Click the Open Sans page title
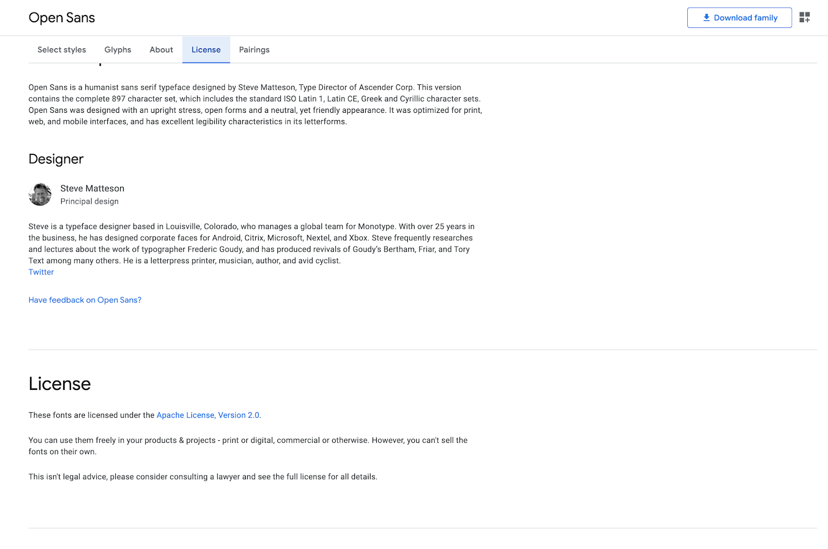This screenshot has width=828, height=549. pyautogui.click(x=62, y=18)
